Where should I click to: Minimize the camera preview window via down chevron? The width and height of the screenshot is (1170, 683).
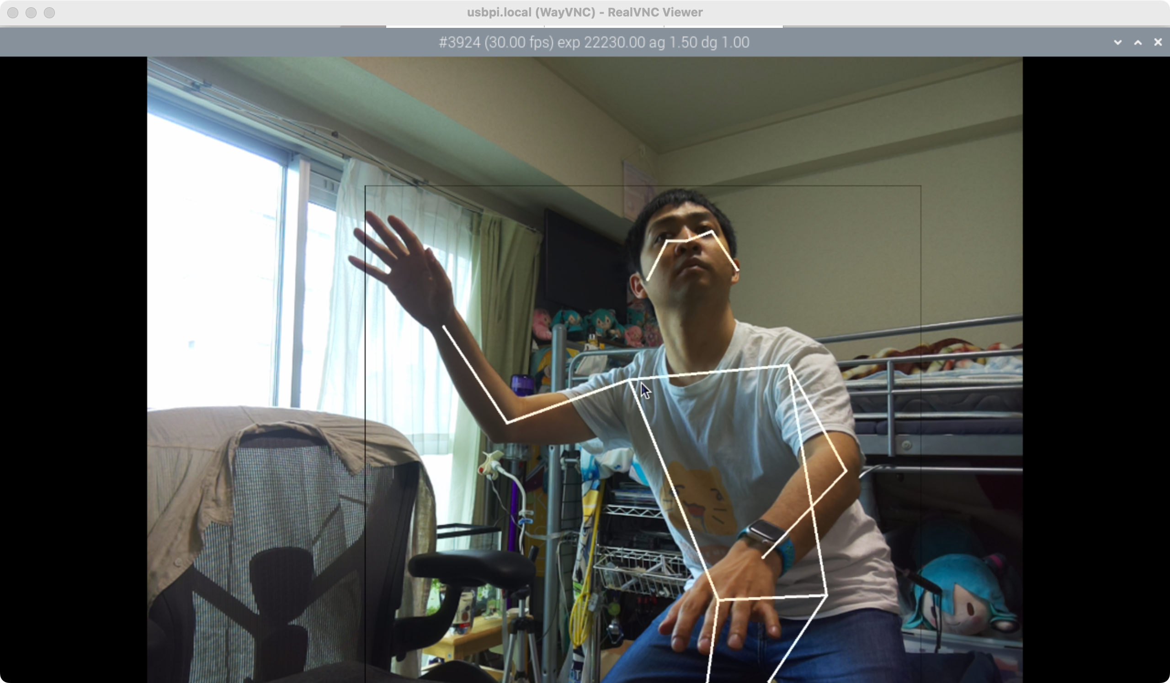(x=1117, y=42)
